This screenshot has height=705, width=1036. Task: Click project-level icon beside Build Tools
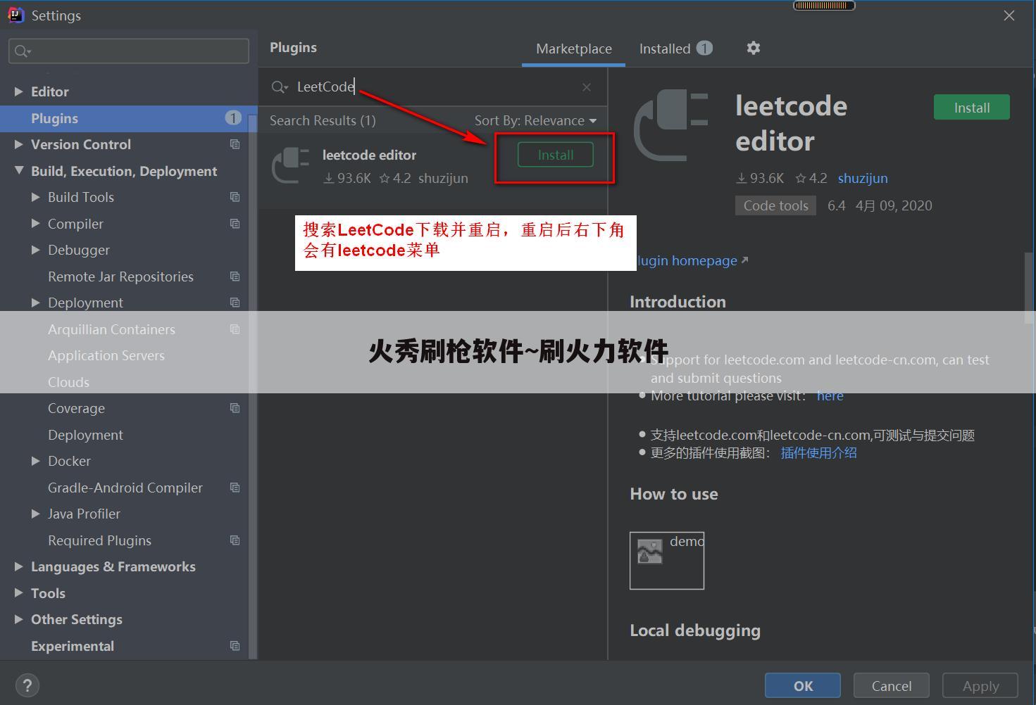[235, 197]
